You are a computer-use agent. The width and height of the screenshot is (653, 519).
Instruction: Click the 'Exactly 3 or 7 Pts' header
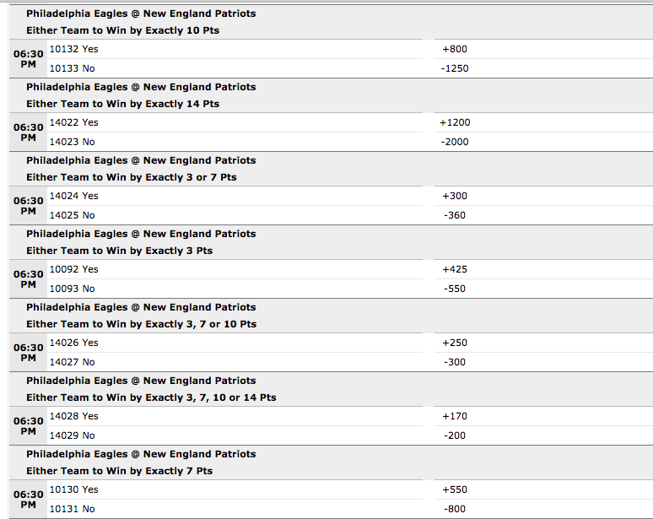(x=131, y=177)
